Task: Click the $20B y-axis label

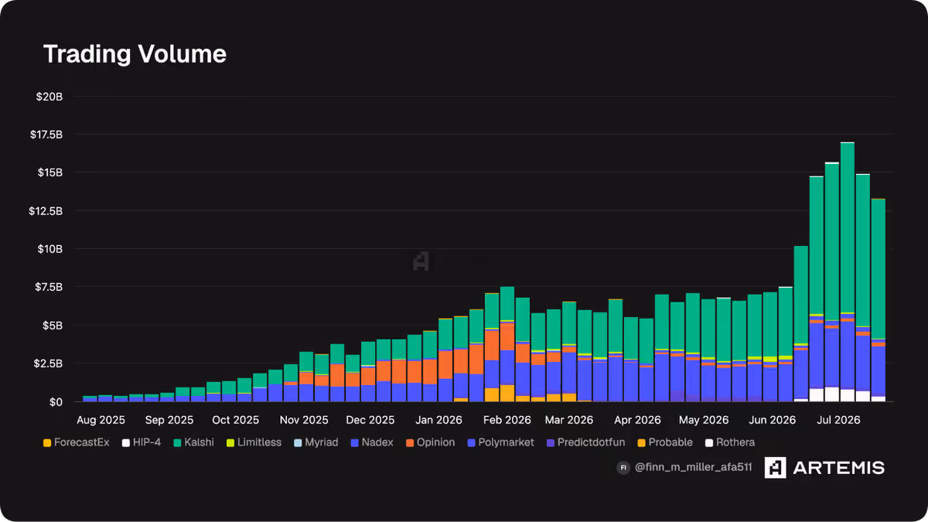Action: tap(49, 97)
